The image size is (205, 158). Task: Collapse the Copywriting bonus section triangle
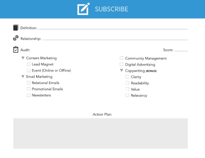tap(121, 70)
